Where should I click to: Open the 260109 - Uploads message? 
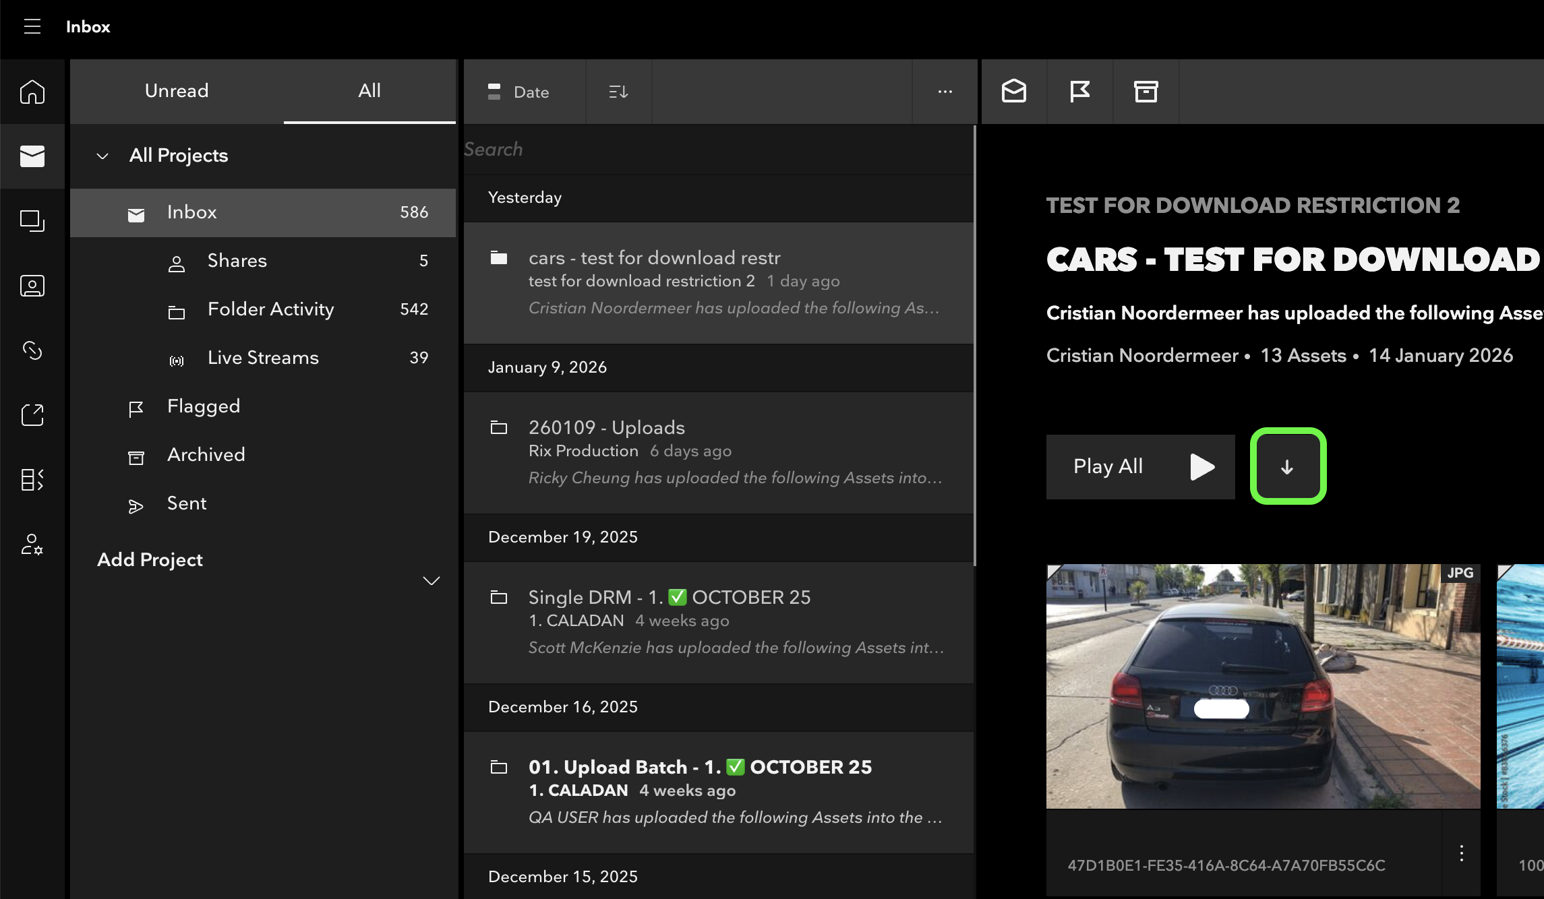(718, 452)
